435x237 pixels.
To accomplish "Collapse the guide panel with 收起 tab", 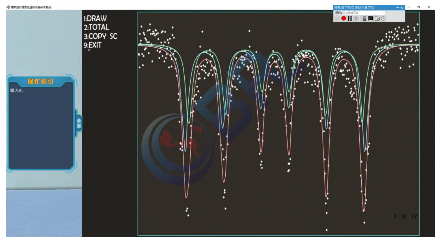I will click(x=79, y=123).
